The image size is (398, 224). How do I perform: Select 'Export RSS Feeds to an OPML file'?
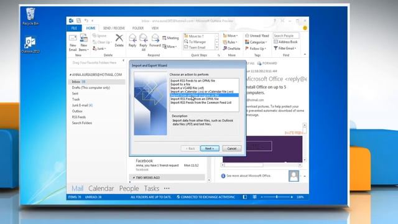pyautogui.click(x=204, y=80)
